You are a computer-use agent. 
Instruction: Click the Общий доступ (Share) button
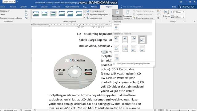click(187, 7)
